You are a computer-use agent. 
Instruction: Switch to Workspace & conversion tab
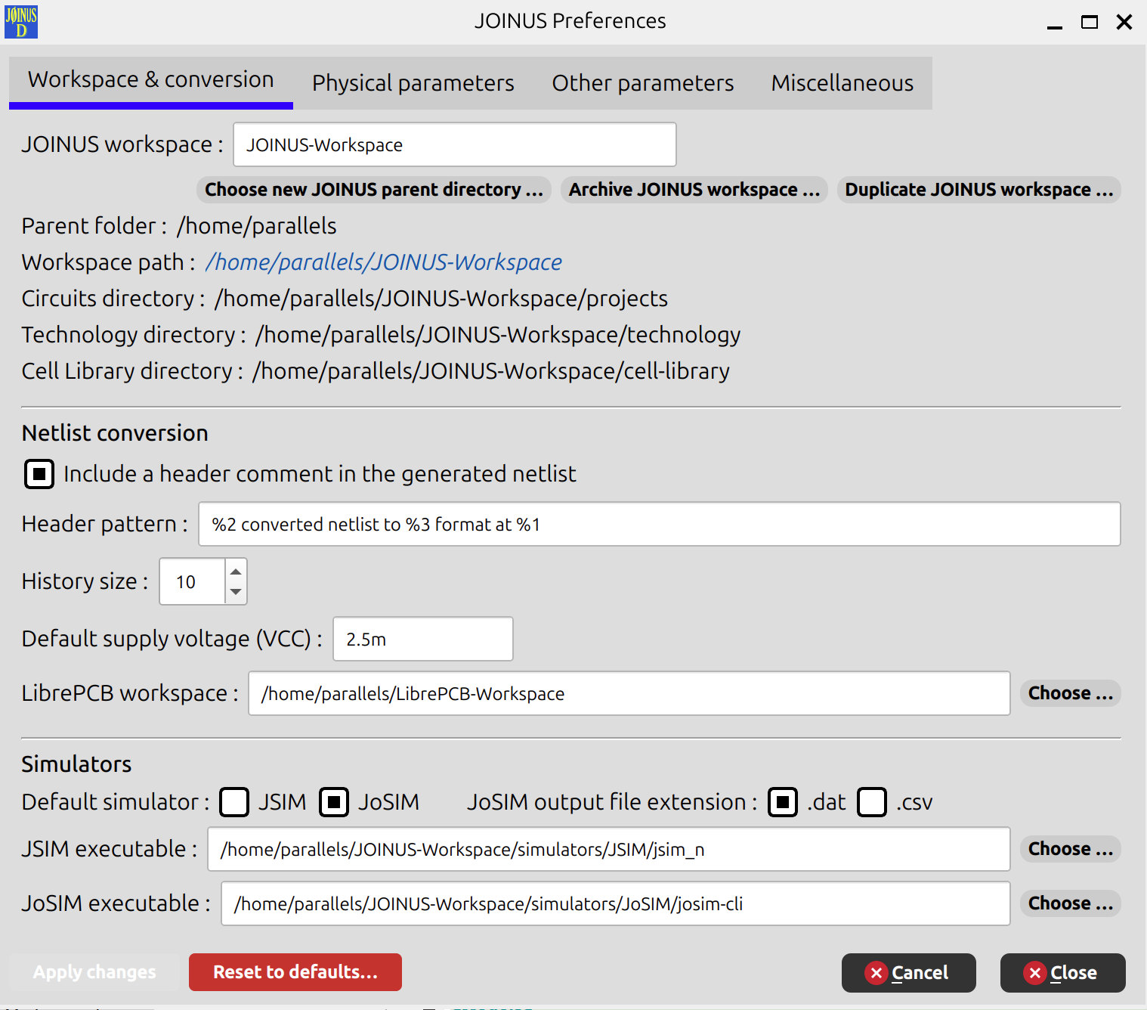pos(151,82)
